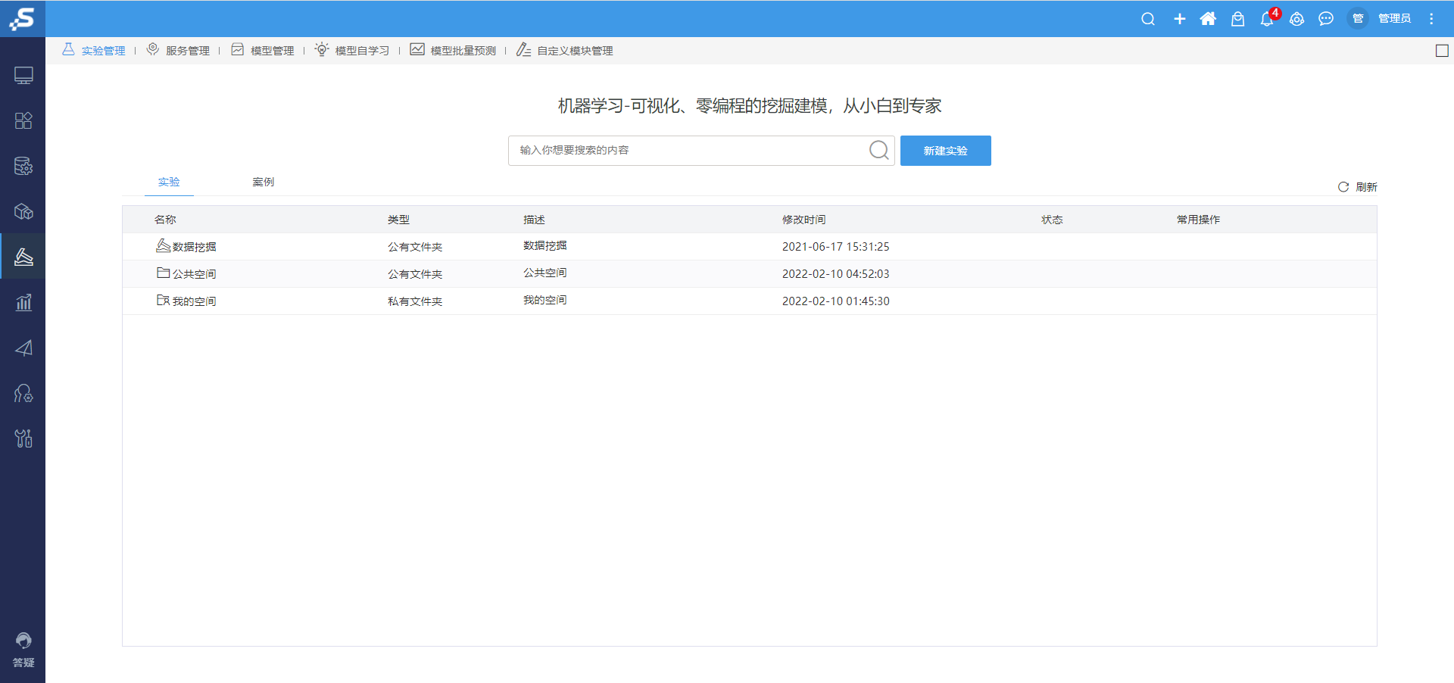Image resolution: width=1454 pixels, height=683 pixels.
Task: Click the 修改时间 column header
Action: pos(803,220)
